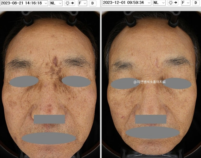201x158 pixels.
Task: Open the F dropdown in the left panel
Action: (x=82, y=3)
